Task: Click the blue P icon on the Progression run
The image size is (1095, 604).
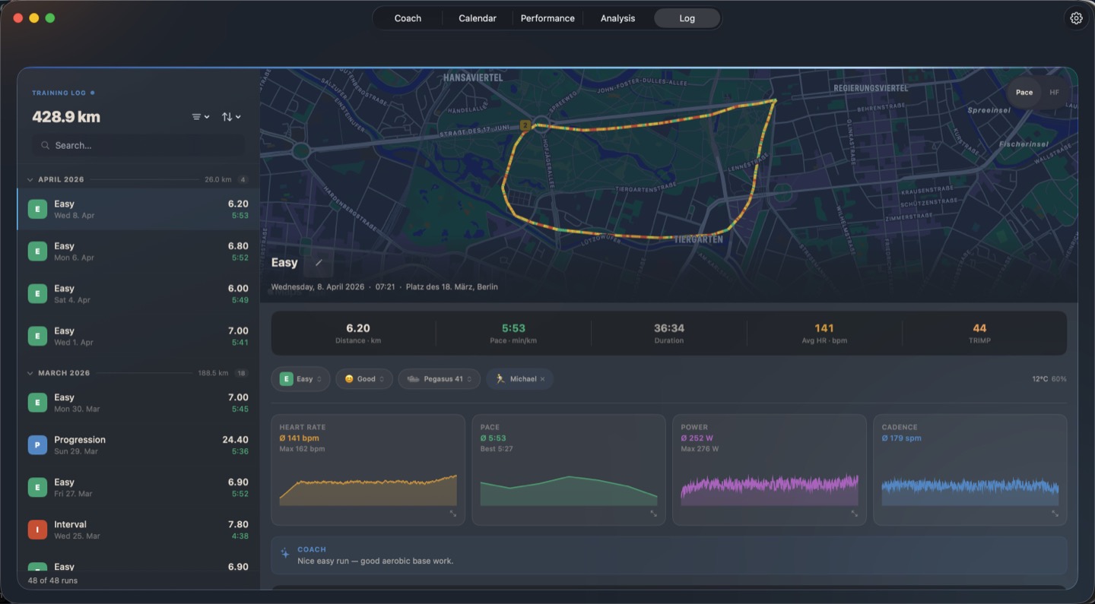Action: (x=37, y=444)
